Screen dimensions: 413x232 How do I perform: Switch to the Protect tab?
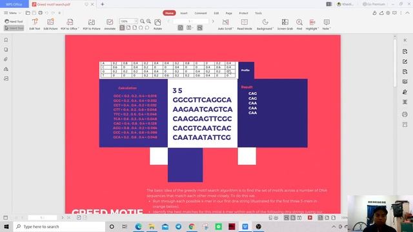click(x=243, y=13)
